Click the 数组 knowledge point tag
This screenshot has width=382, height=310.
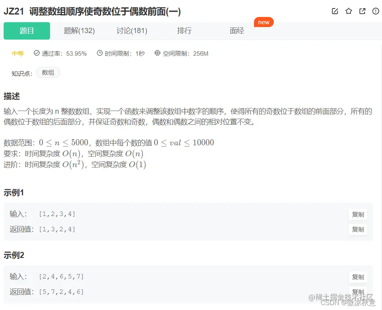click(48, 73)
